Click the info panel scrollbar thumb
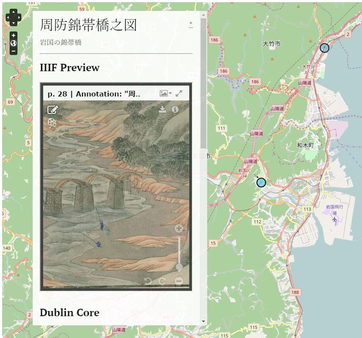362x338 pixels. [203, 83]
